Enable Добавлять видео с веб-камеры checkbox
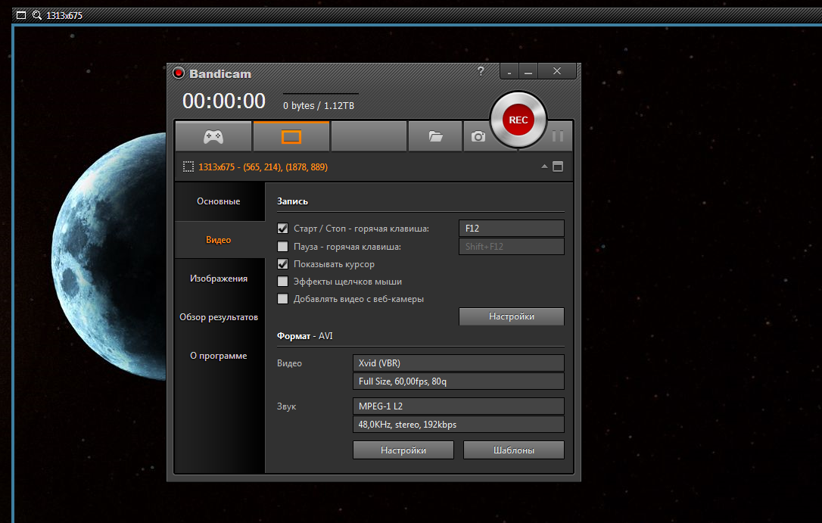 pos(282,299)
